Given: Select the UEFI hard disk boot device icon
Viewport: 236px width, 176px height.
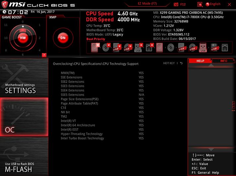Looking at the screenshot, I should pyautogui.click(x=95, y=48).
